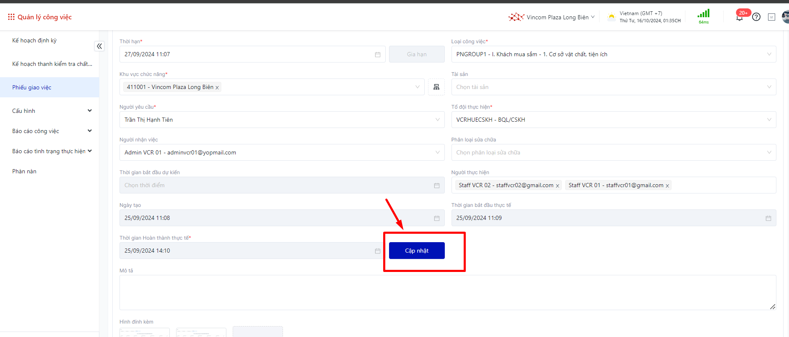Go to Kế hoạch định kỳ
789x337 pixels.
point(34,40)
